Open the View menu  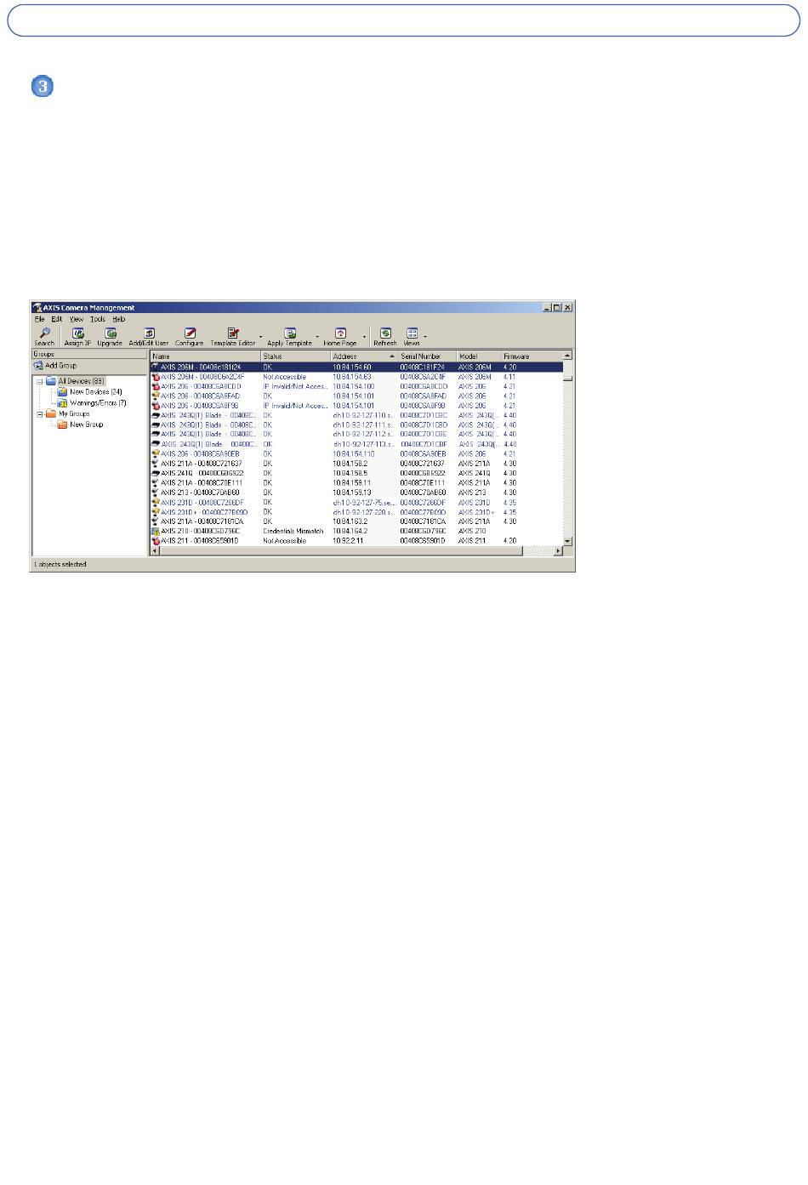click(77, 319)
